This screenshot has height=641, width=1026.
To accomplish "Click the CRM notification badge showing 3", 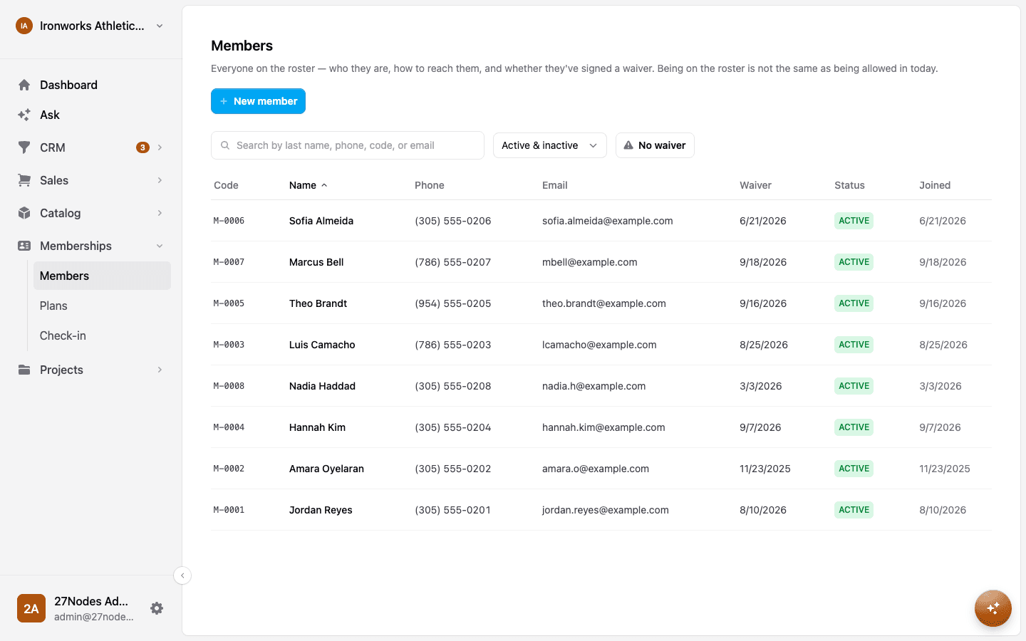I will click(x=142, y=147).
